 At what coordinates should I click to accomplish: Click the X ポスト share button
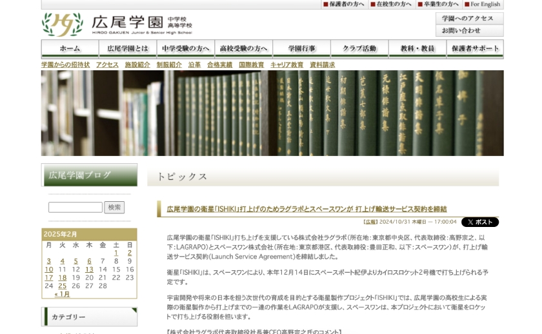[x=479, y=222]
